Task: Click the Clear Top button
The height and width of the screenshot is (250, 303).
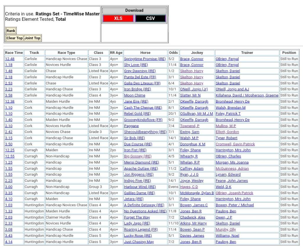Action: coord(14,38)
